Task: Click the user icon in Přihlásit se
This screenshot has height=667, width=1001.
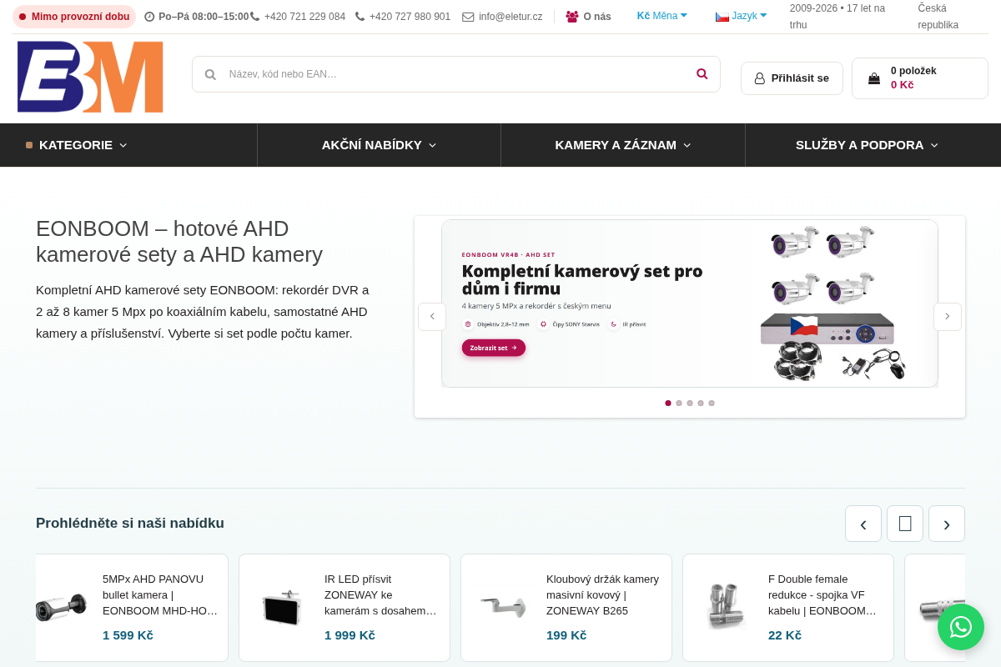Action: (x=760, y=78)
